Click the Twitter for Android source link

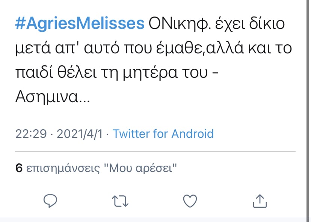[164, 133]
